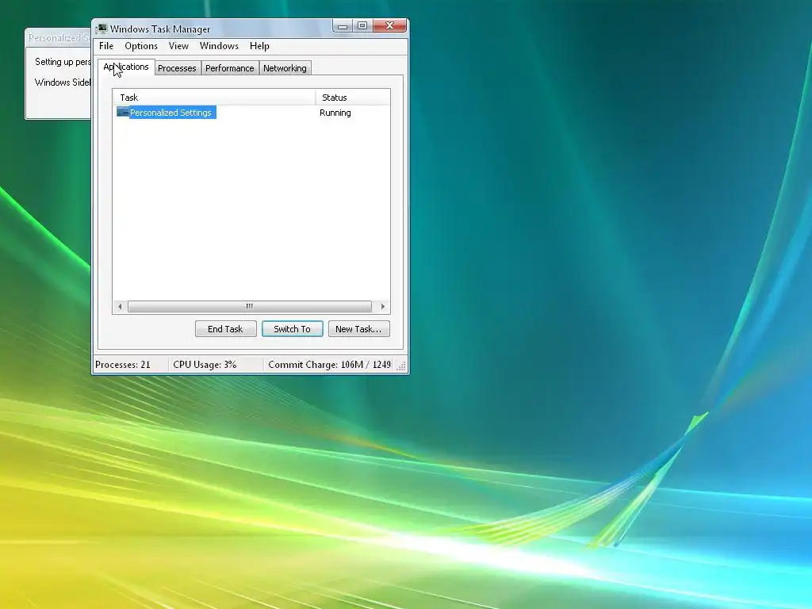Open the Help menu
The image size is (812, 609).
[x=259, y=46]
